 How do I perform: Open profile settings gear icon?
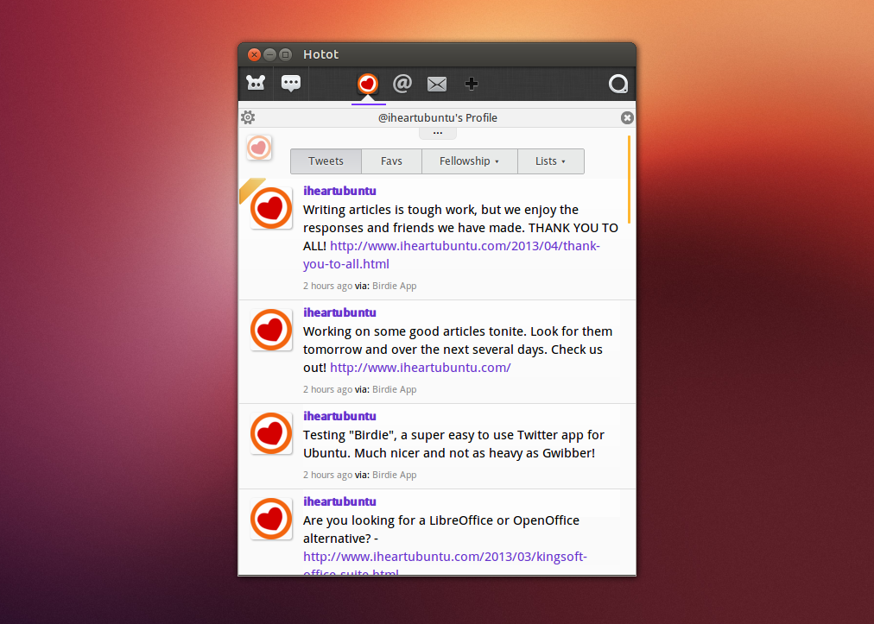(x=248, y=117)
